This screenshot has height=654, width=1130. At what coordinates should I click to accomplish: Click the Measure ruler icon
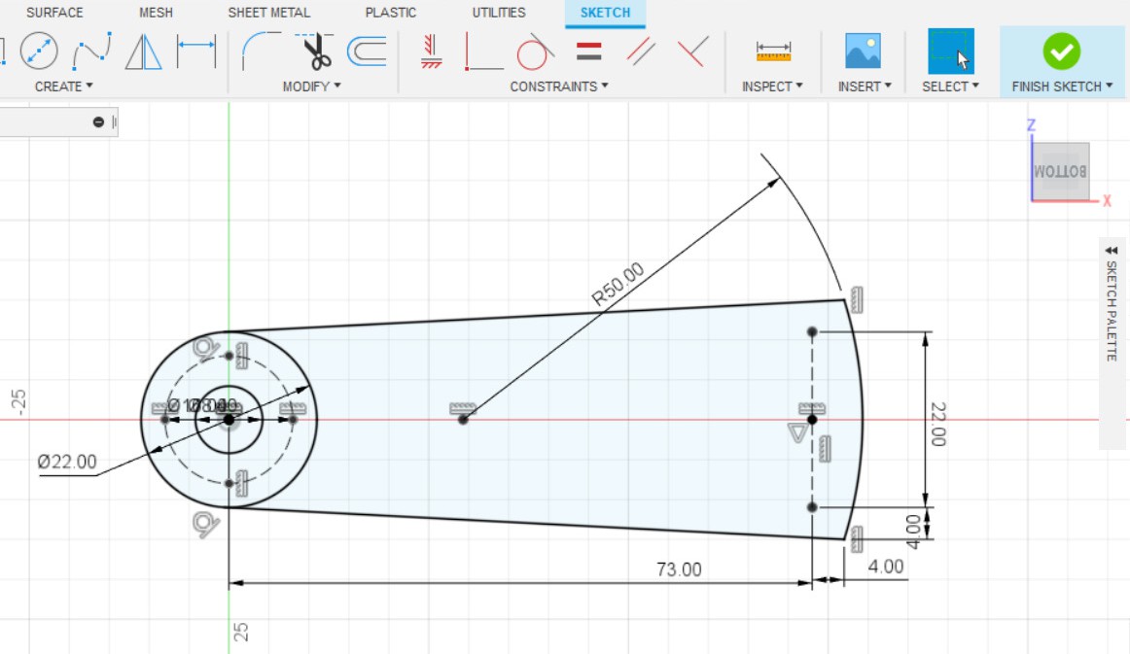(x=773, y=51)
